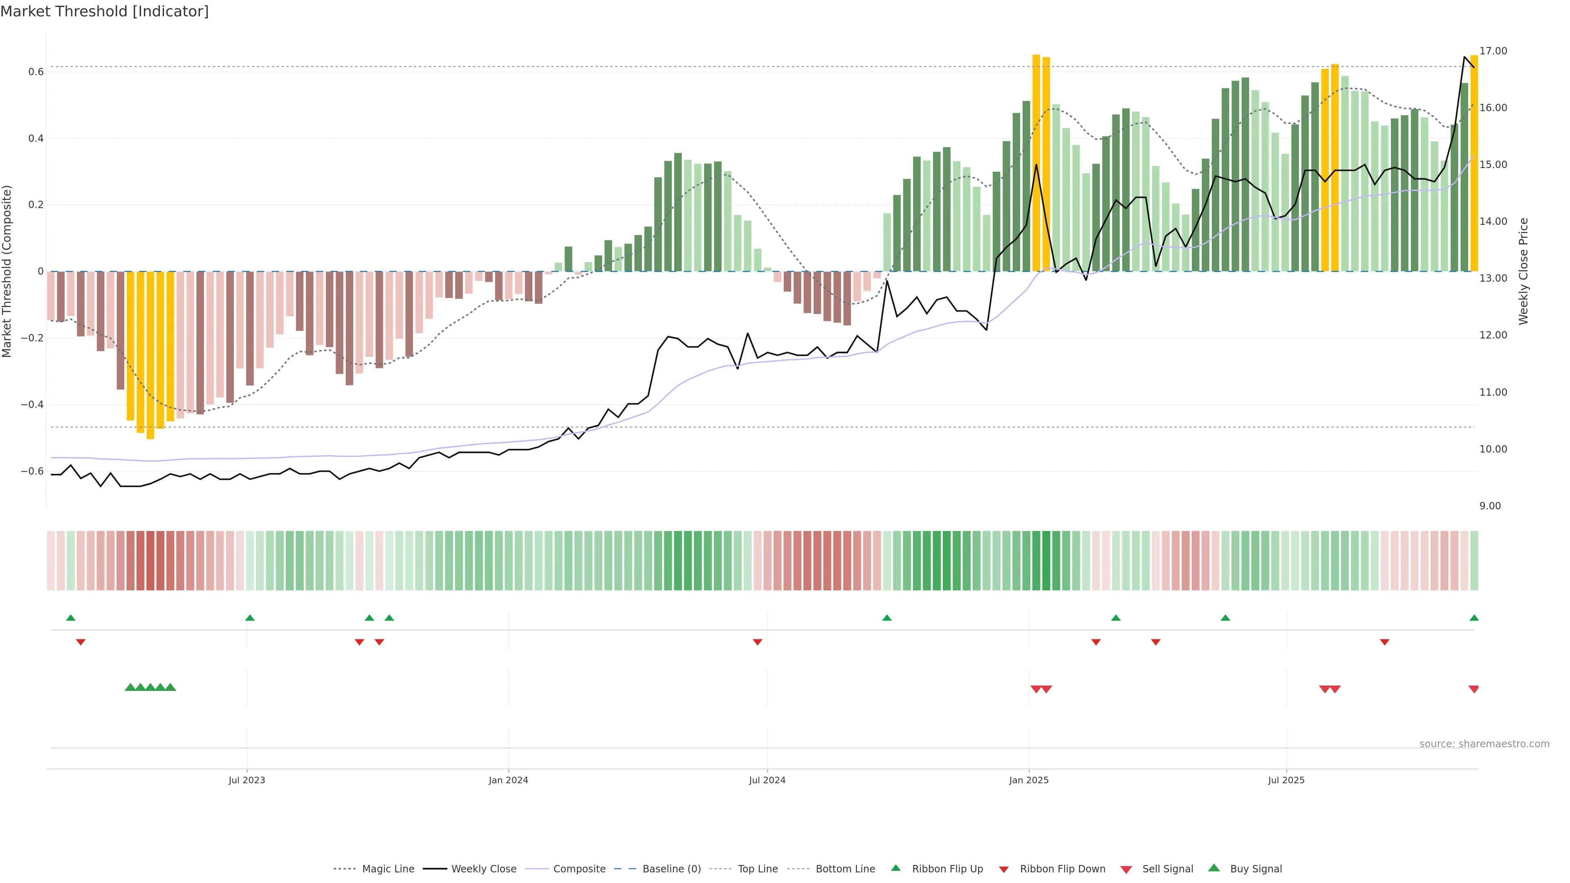Click the Market Threshold [Indicator] title
The height and width of the screenshot is (883, 1570).
[x=105, y=11]
